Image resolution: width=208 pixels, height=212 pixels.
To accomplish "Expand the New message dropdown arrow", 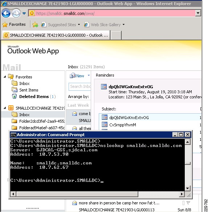I will pos(89,76).
